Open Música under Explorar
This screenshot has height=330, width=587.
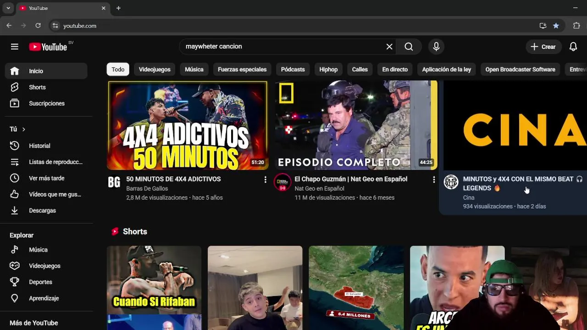coord(46,250)
